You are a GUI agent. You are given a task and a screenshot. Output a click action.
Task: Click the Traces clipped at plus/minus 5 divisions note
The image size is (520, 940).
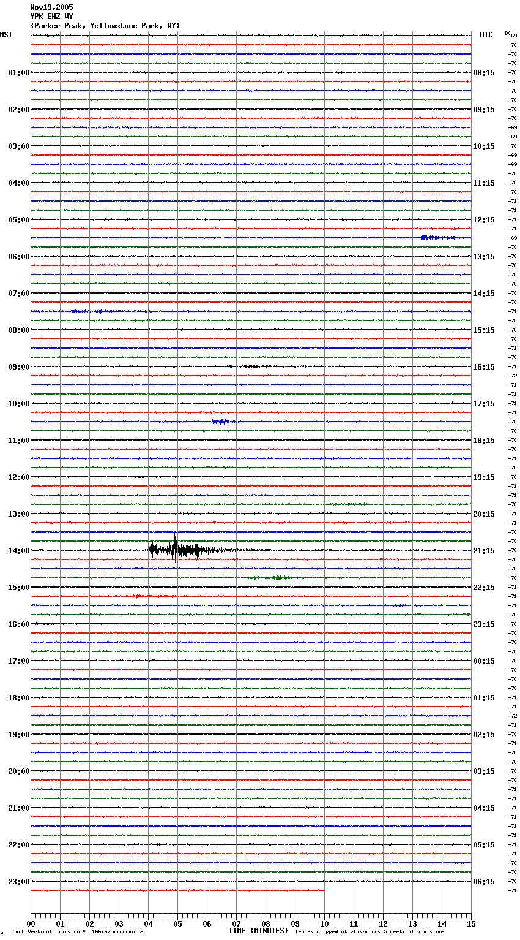point(370,932)
